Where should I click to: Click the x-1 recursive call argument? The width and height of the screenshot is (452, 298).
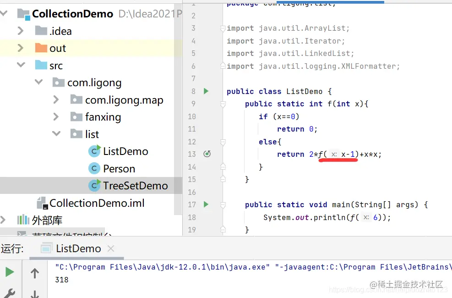pos(348,155)
